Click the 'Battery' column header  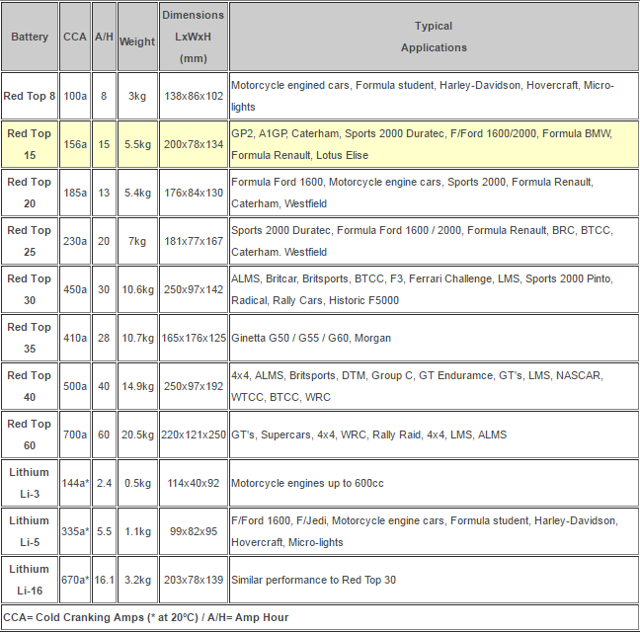coord(30,37)
